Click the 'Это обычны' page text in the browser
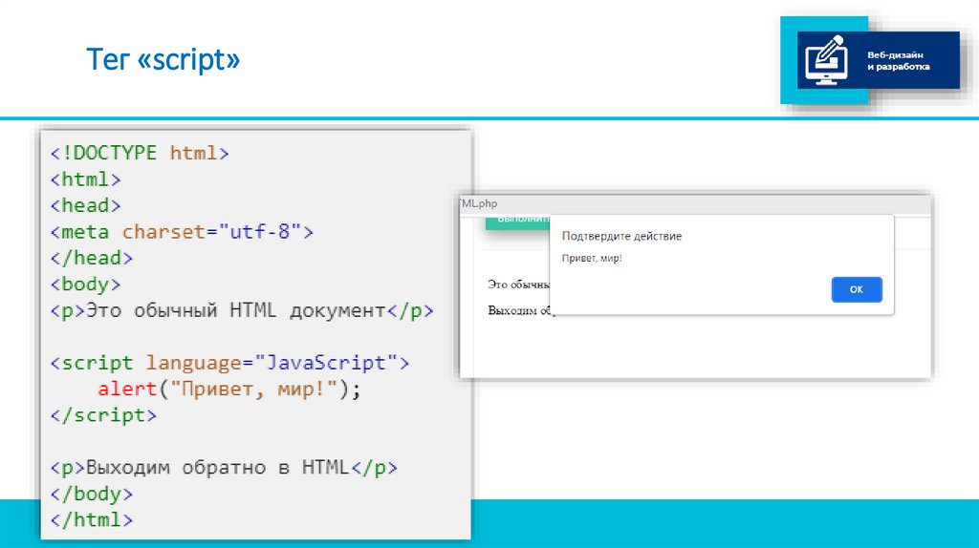 click(x=519, y=285)
